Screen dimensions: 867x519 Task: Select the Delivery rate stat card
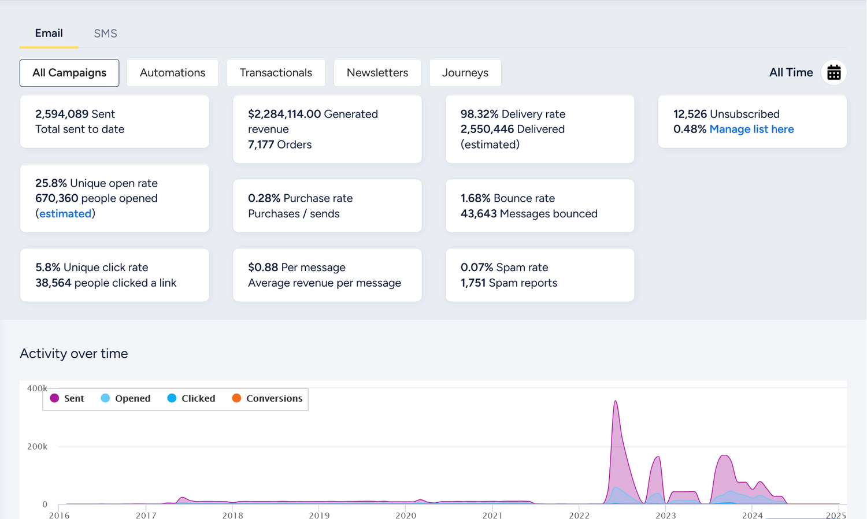(x=539, y=129)
